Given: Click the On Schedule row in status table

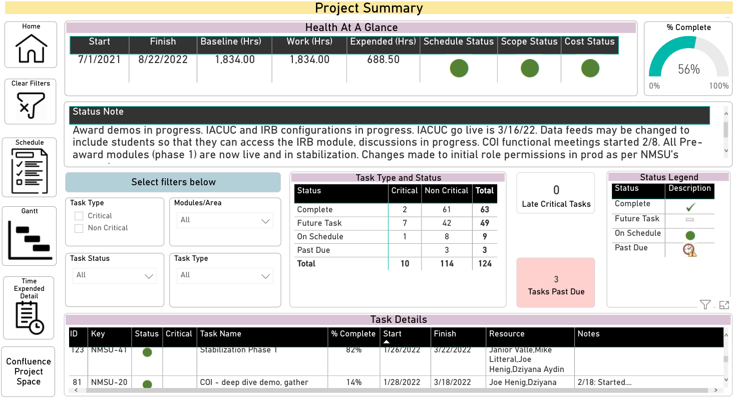Looking at the screenshot, I should pyautogui.click(x=396, y=237).
